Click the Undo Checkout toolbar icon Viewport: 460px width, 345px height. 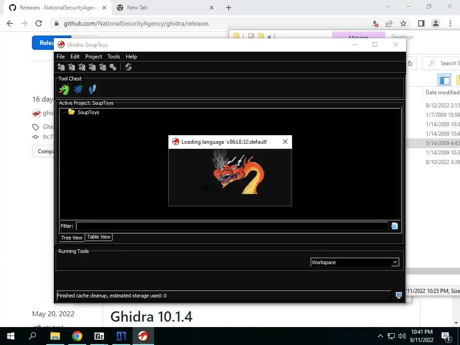pos(102,67)
